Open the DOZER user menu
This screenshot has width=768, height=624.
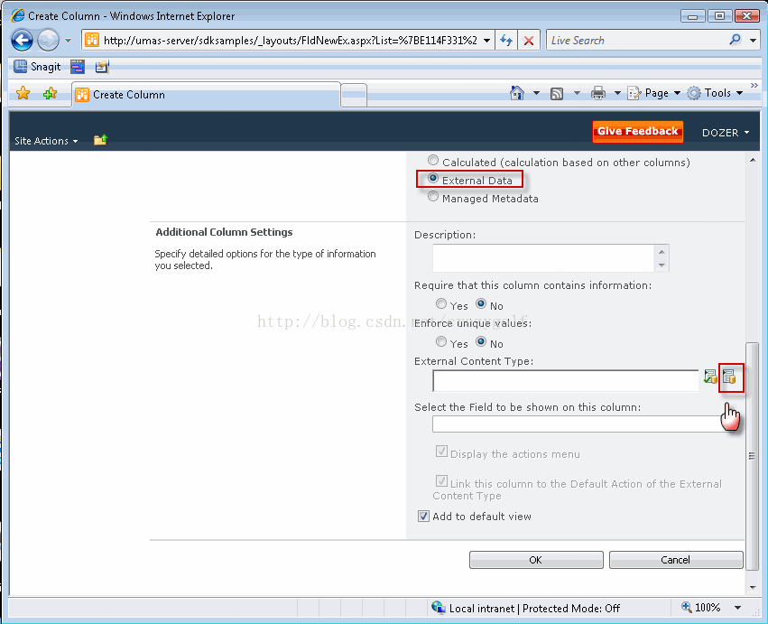(x=726, y=133)
